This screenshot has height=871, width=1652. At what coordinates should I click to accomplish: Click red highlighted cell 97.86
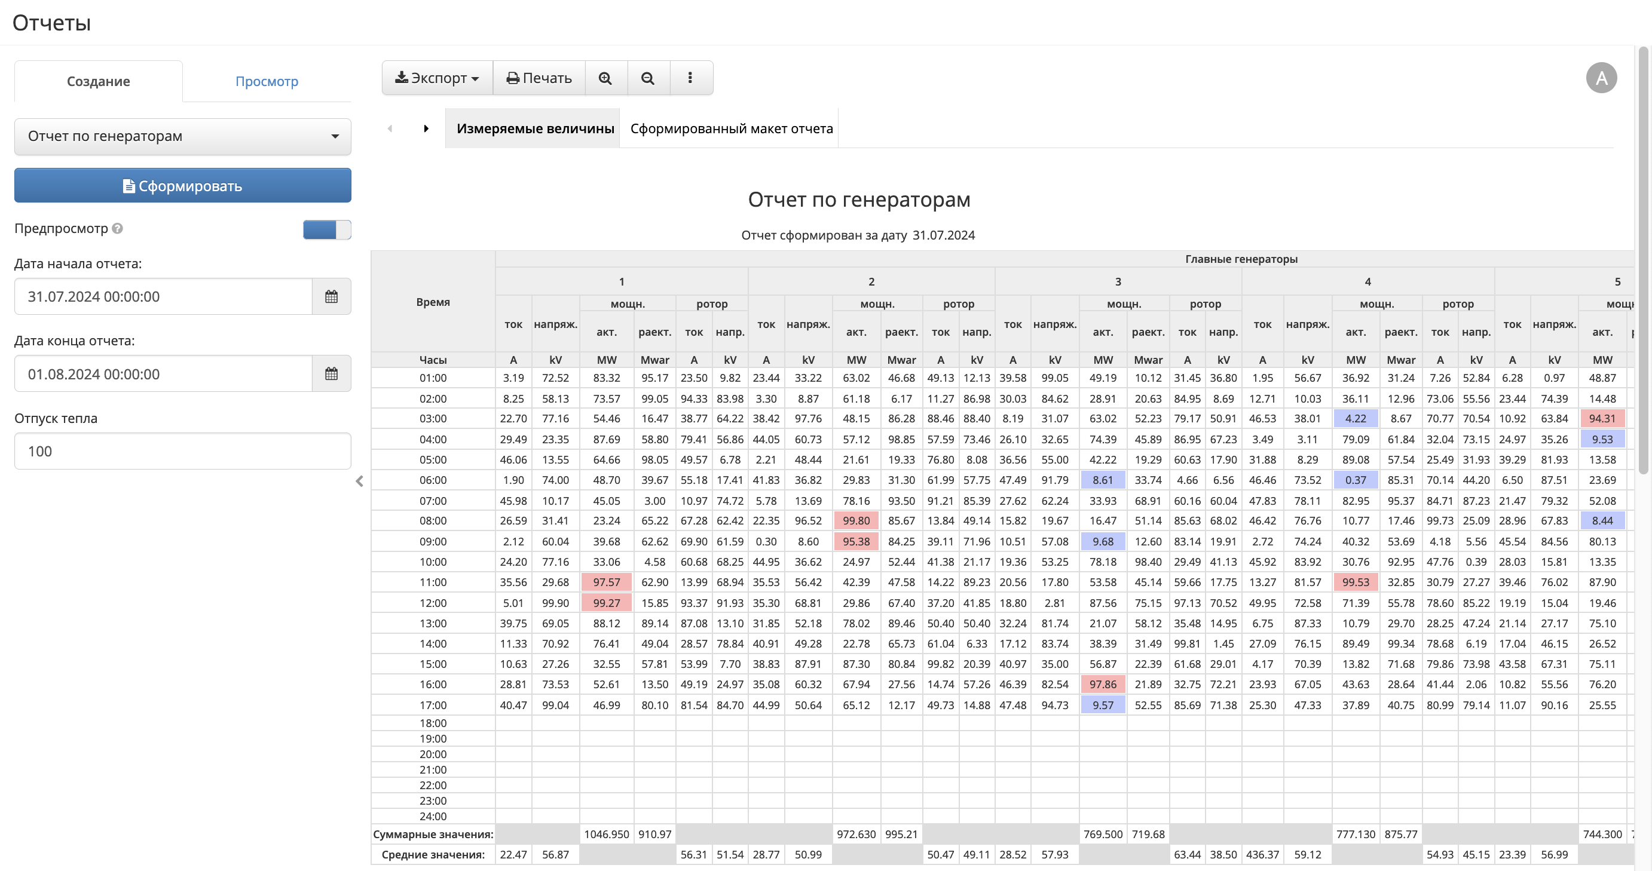[x=1103, y=685]
